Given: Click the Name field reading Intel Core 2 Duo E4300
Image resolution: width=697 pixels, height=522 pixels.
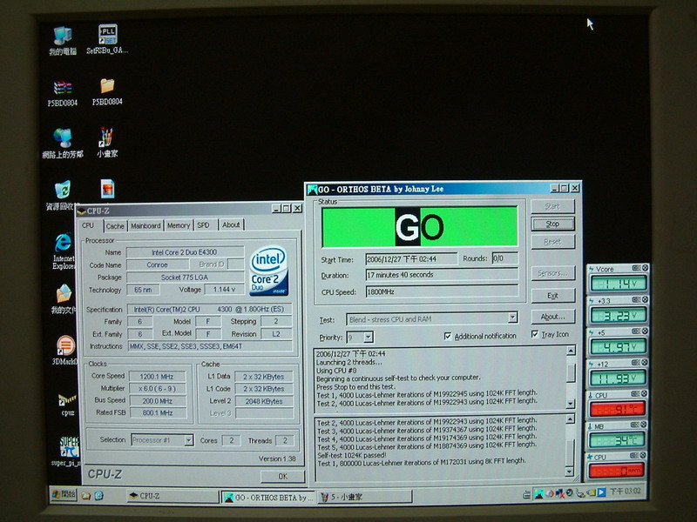Looking at the screenshot, I should 185,252.
